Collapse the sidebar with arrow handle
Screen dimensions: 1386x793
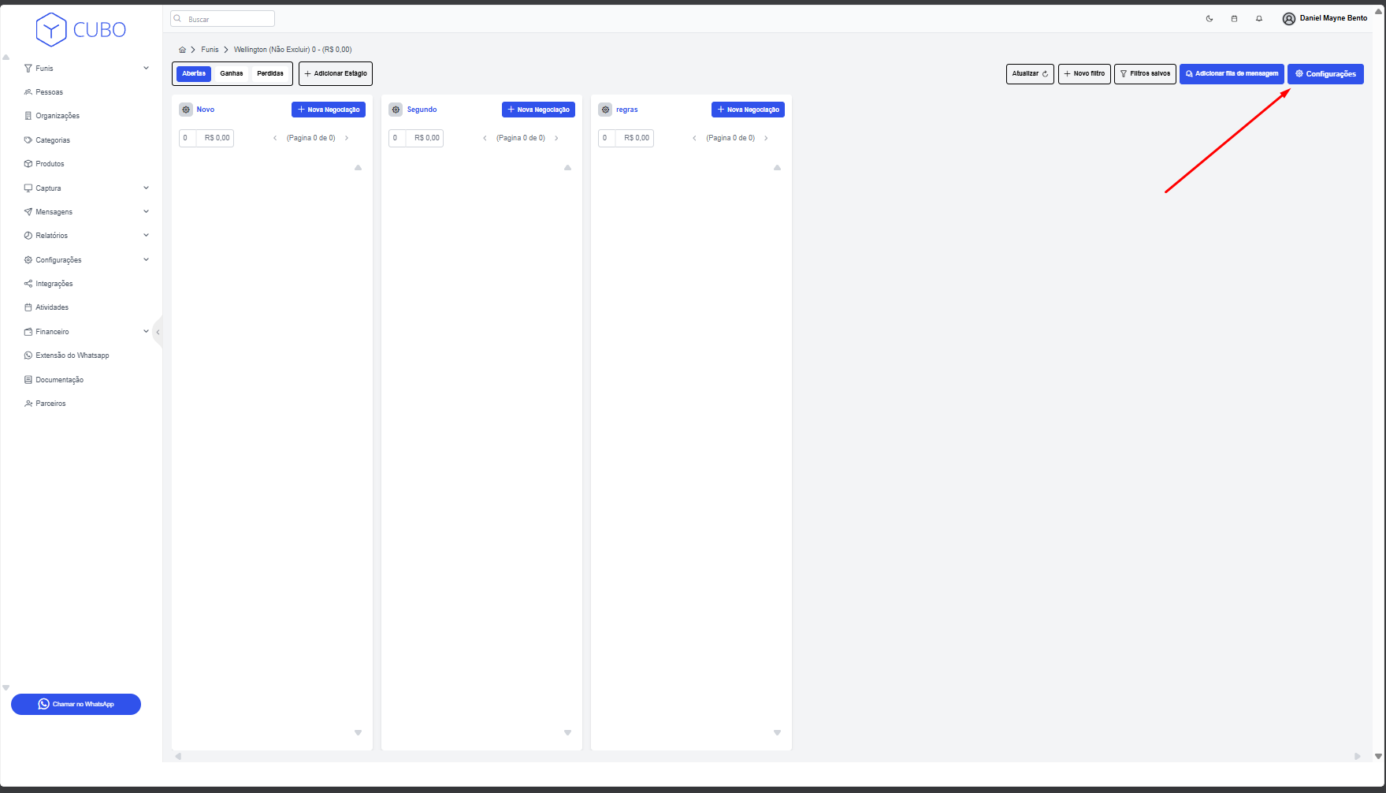pyautogui.click(x=158, y=332)
